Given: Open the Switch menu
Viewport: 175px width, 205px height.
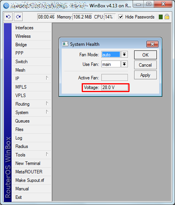Looking at the screenshot, I should [32, 62].
